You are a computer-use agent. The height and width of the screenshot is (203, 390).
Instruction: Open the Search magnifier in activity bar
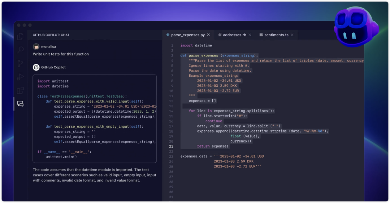pos(20,50)
